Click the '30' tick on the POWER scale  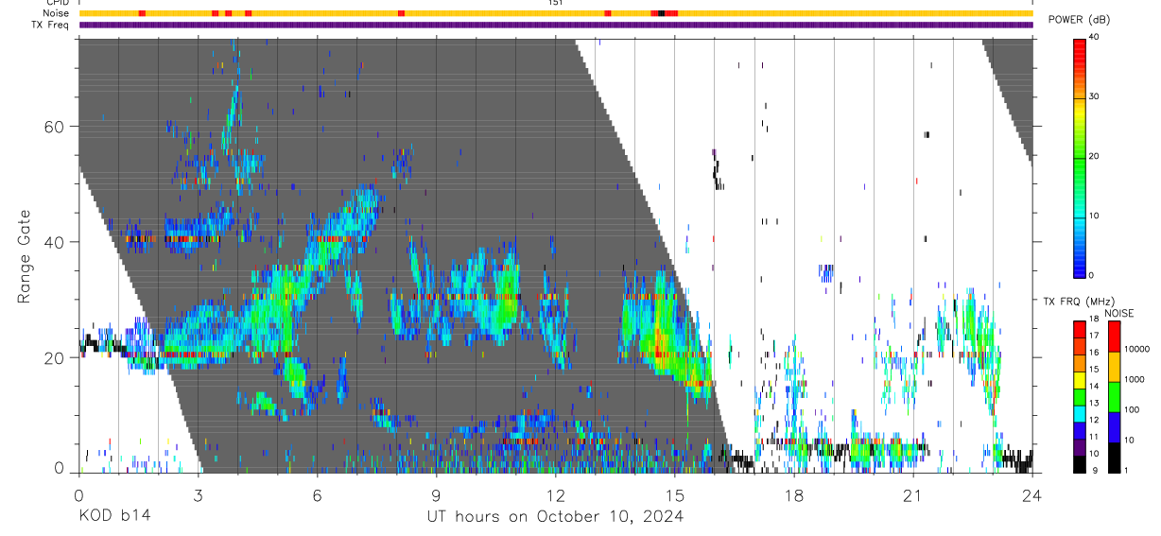tap(1095, 97)
